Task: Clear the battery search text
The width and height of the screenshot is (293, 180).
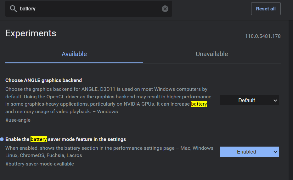Action: (165, 9)
